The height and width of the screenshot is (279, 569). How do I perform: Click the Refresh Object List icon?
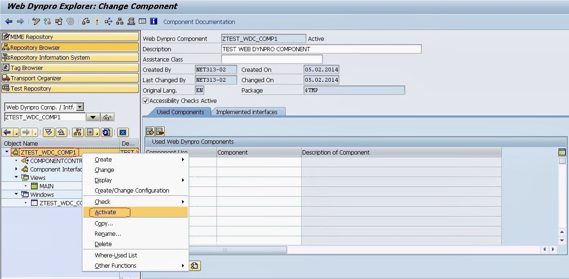pyautogui.click(x=106, y=132)
